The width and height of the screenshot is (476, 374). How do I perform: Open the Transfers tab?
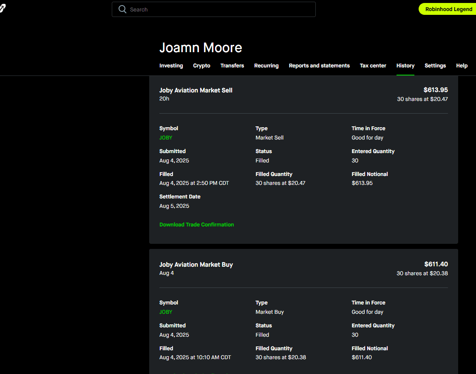point(232,66)
